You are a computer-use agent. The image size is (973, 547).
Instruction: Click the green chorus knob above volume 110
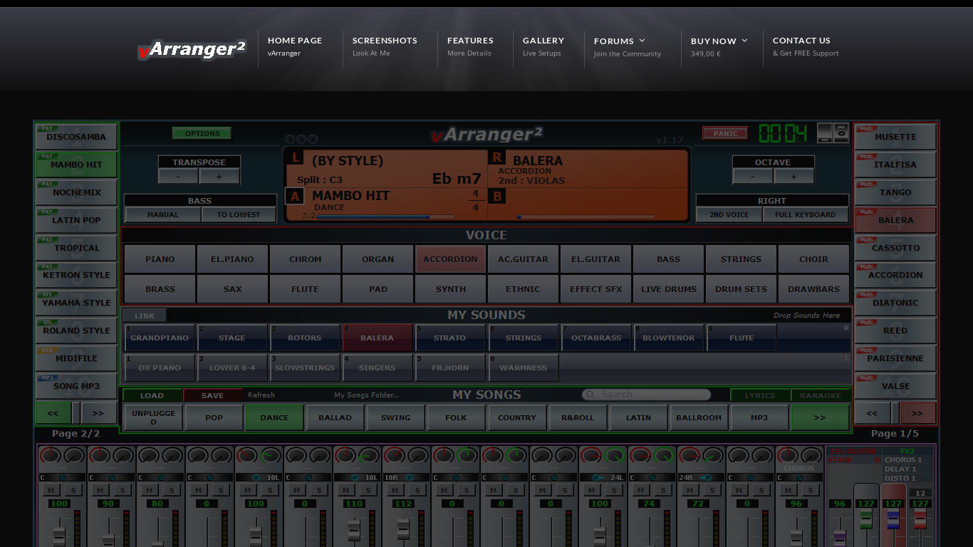(369, 455)
